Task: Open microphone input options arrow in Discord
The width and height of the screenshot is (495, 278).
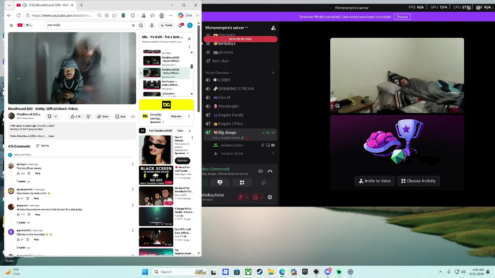Action: (247, 197)
